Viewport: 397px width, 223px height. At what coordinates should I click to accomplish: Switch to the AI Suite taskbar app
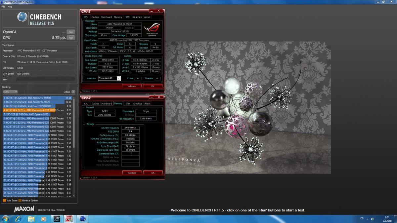57,219
